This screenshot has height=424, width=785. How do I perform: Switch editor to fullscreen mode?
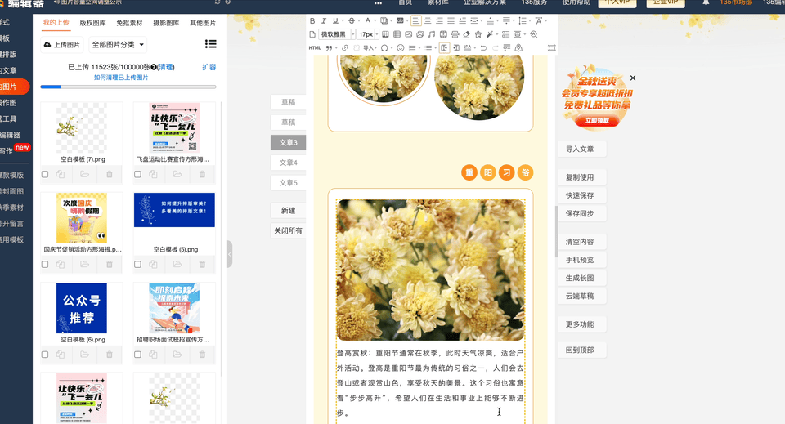coord(552,48)
